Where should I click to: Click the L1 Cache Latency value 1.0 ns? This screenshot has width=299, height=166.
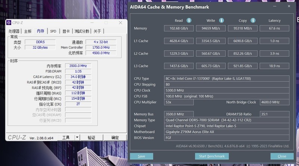coord(274,41)
